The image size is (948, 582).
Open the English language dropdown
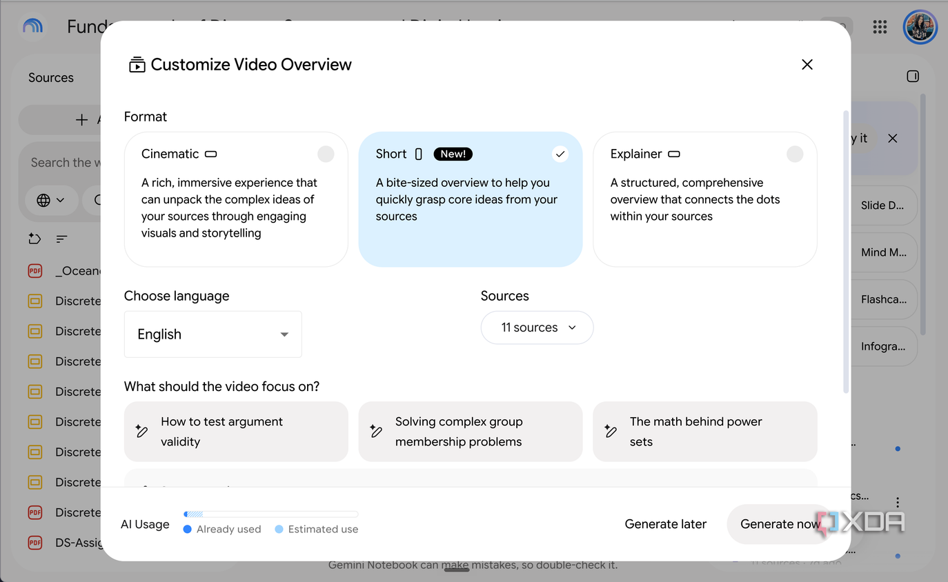pyautogui.click(x=213, y=334)
